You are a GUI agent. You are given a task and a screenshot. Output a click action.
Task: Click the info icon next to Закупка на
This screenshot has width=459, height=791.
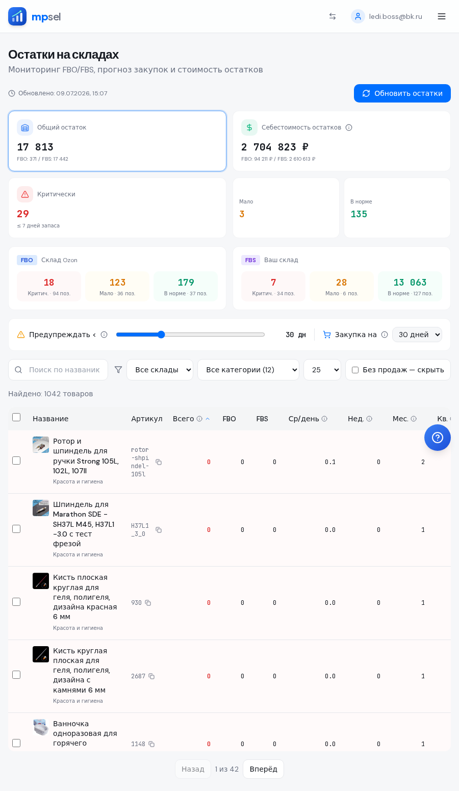pos(385,335)
